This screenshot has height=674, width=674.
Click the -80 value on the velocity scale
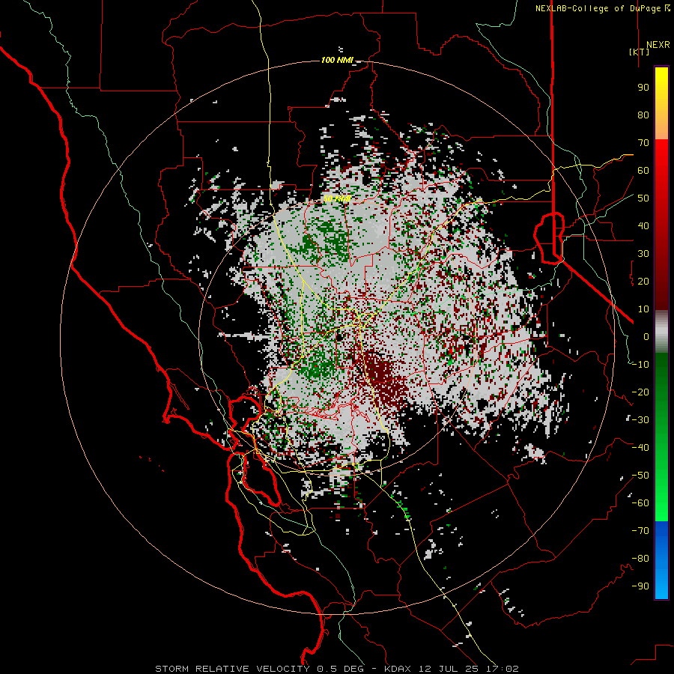pyautogui.click(x=640, y=559)
